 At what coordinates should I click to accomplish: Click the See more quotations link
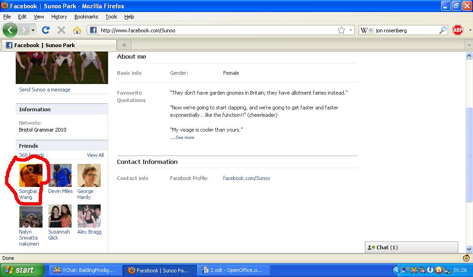pyautogui.click(x=185, y=138)
